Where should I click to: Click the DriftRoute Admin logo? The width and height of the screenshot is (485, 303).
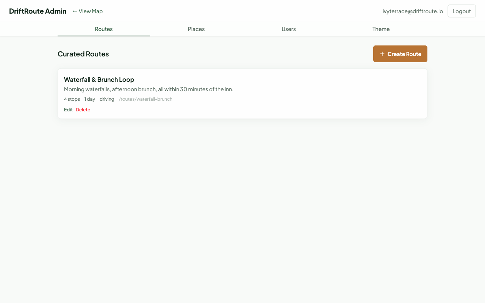pyautogui.click(x=38, y=11)
